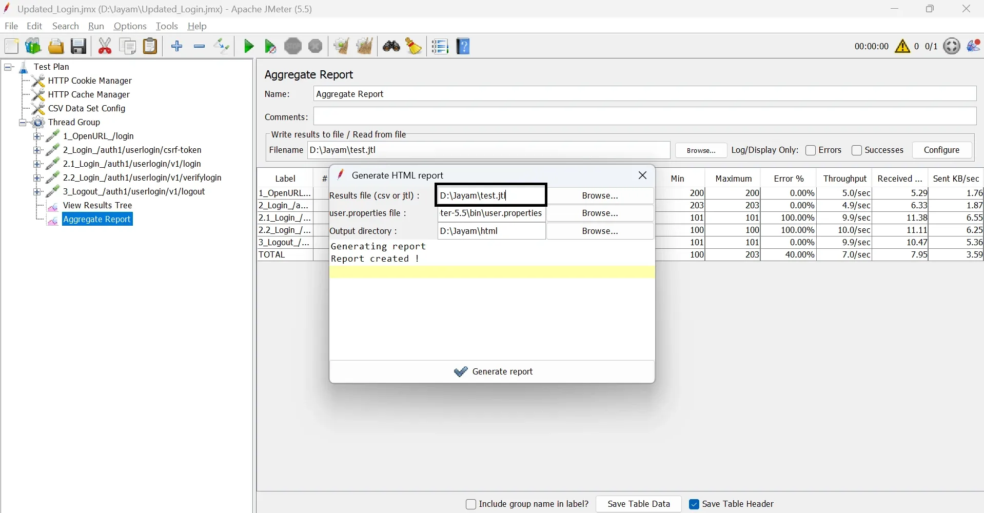Click the Cut scissors icon

pos(105,46)
